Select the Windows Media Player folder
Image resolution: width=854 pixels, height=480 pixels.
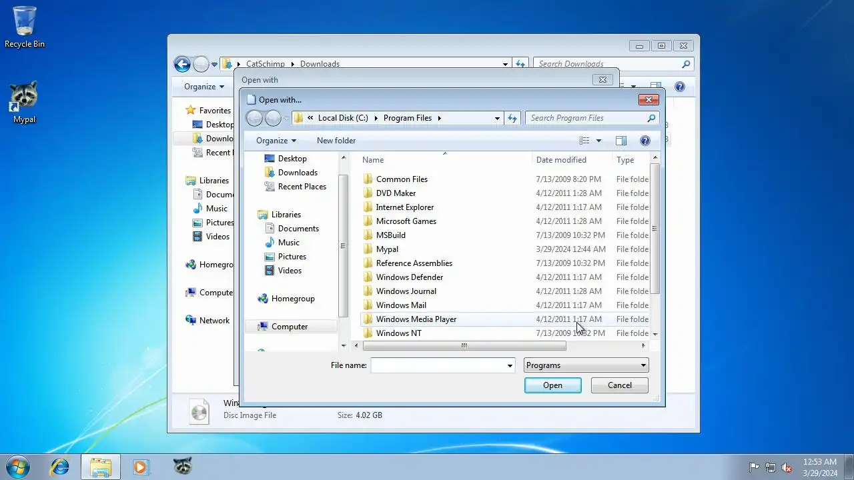[x=416, y=319]
